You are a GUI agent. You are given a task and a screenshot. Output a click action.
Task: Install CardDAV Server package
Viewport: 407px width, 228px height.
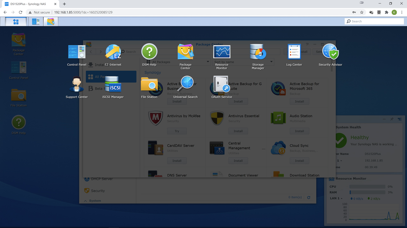pos(177,161)
